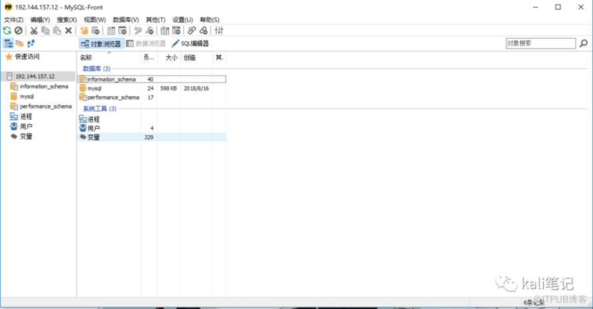Screen dimensions: 593x309
Task: Click the new key toolbar icon
Action: (138, 31)
